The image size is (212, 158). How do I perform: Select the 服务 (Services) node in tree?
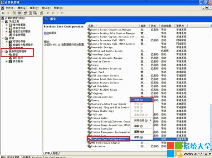[15, 55]
